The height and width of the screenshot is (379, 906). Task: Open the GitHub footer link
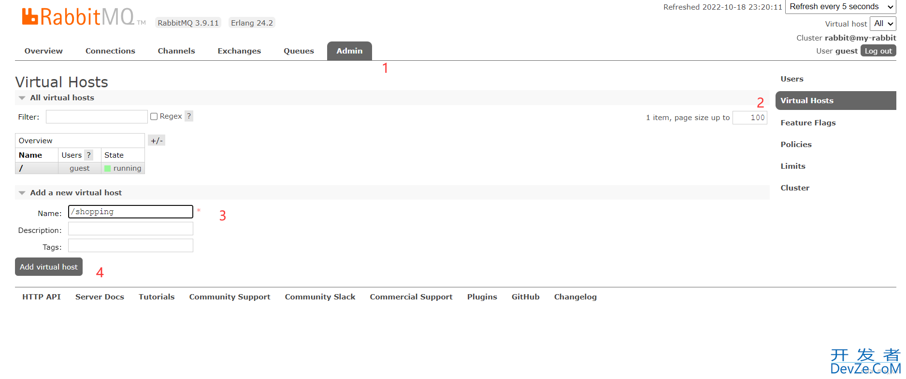(x=525, y=297)
